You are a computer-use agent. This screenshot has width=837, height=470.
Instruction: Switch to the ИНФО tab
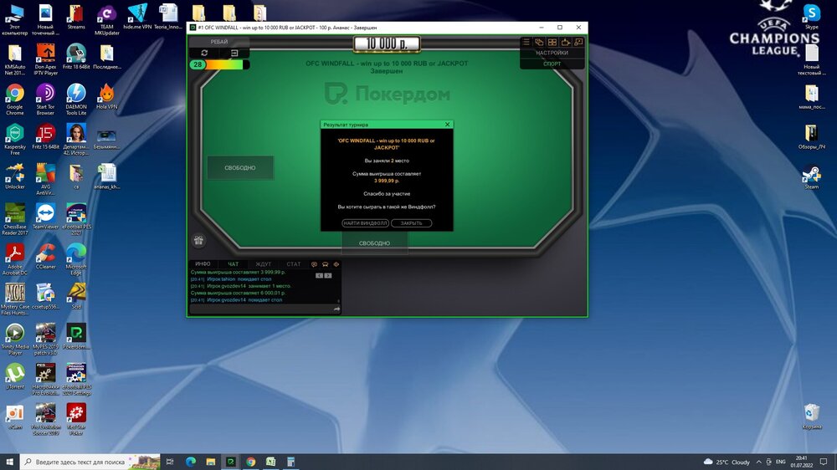click(203, 264)
